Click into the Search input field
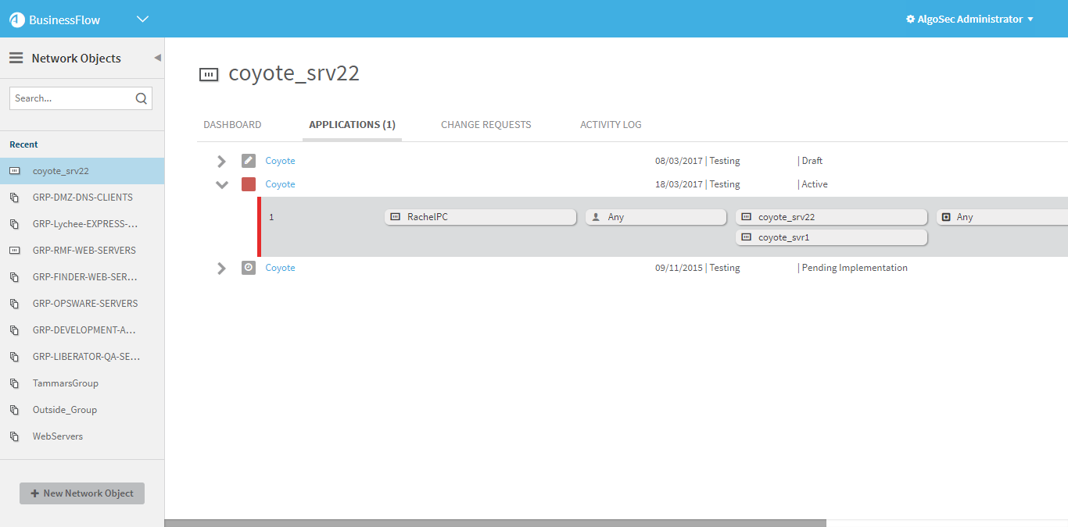The image size is (1068, 527). [70, 98]
